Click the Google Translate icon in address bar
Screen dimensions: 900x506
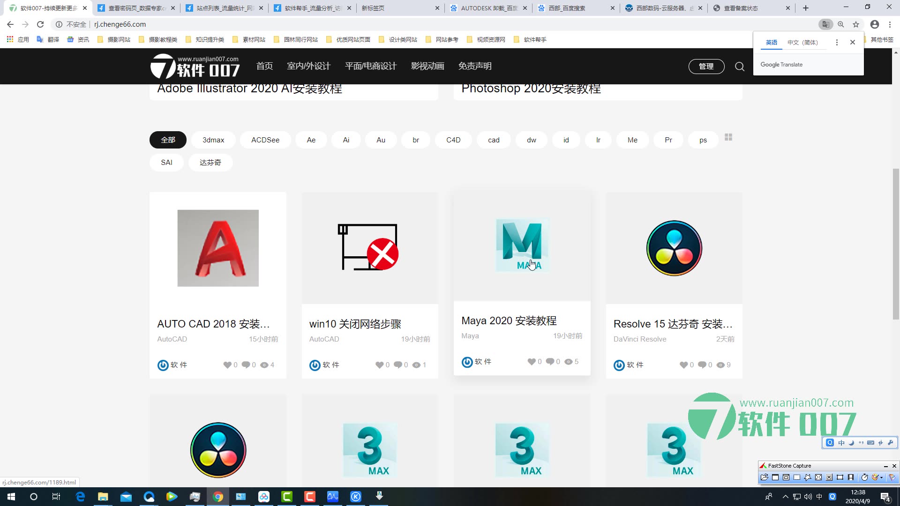click(825, 24)
